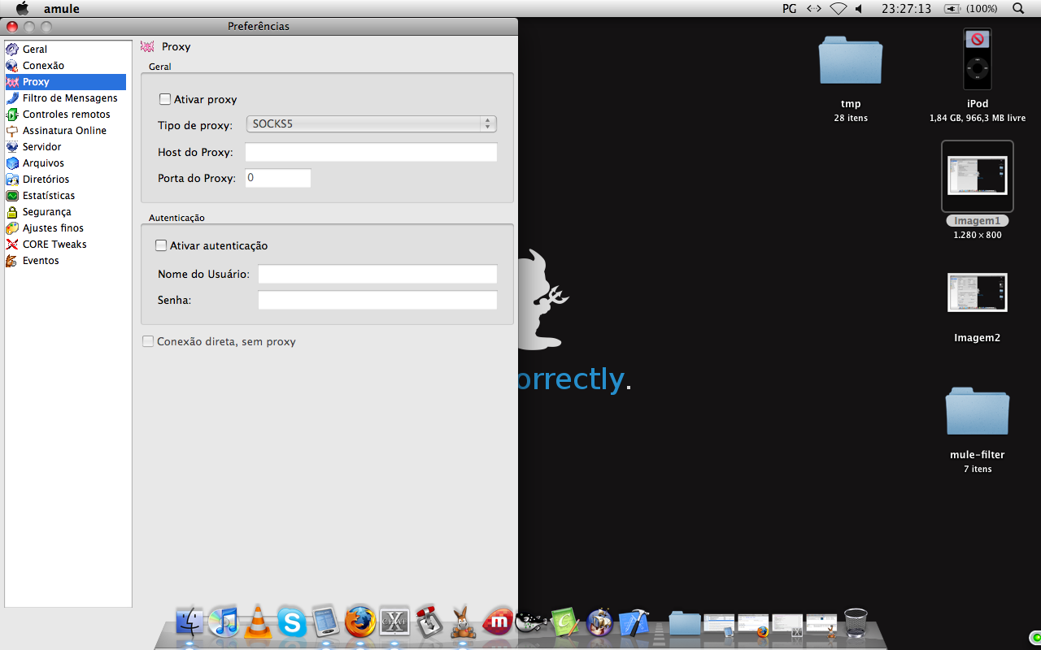Open Estatísticas preferences section
Screen dimensions: 1041x650
[x=48, y=196]
